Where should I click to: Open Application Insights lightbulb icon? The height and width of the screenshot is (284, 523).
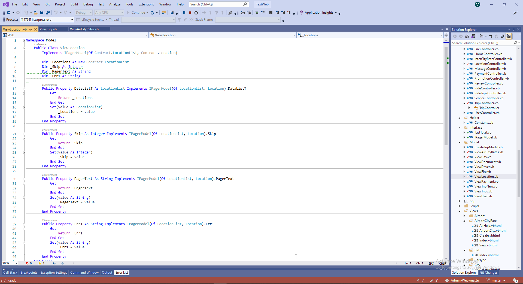[302, 13]
